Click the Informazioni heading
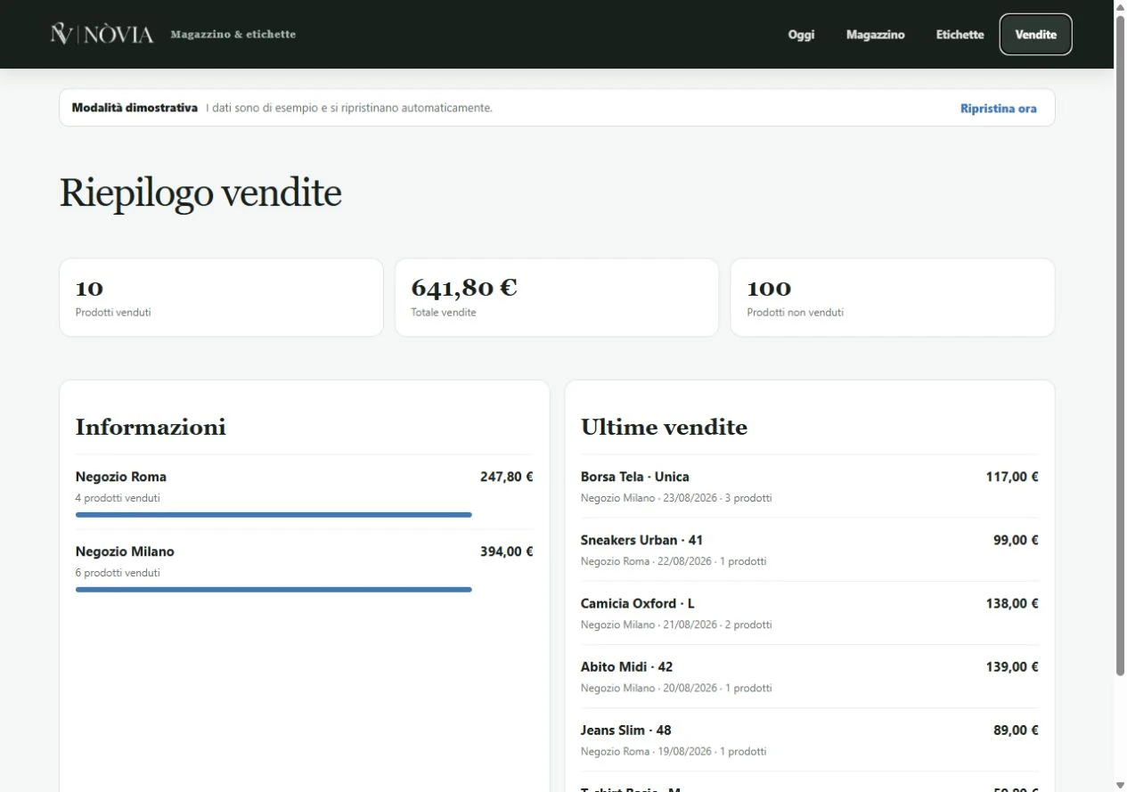This screenshot has height=792, width=1127. tap(151, 427)
